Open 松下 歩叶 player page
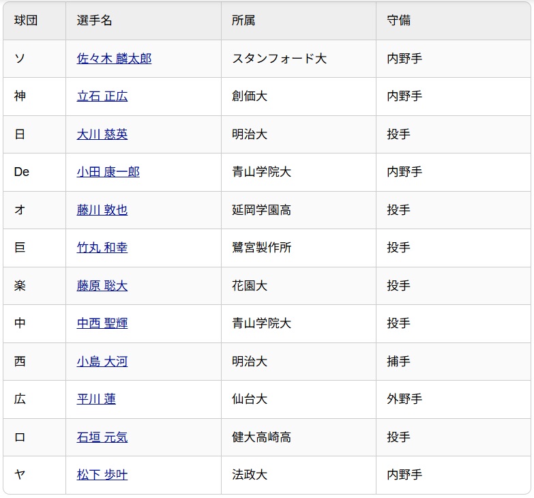534x498 pixels. [x=102, y=475]
